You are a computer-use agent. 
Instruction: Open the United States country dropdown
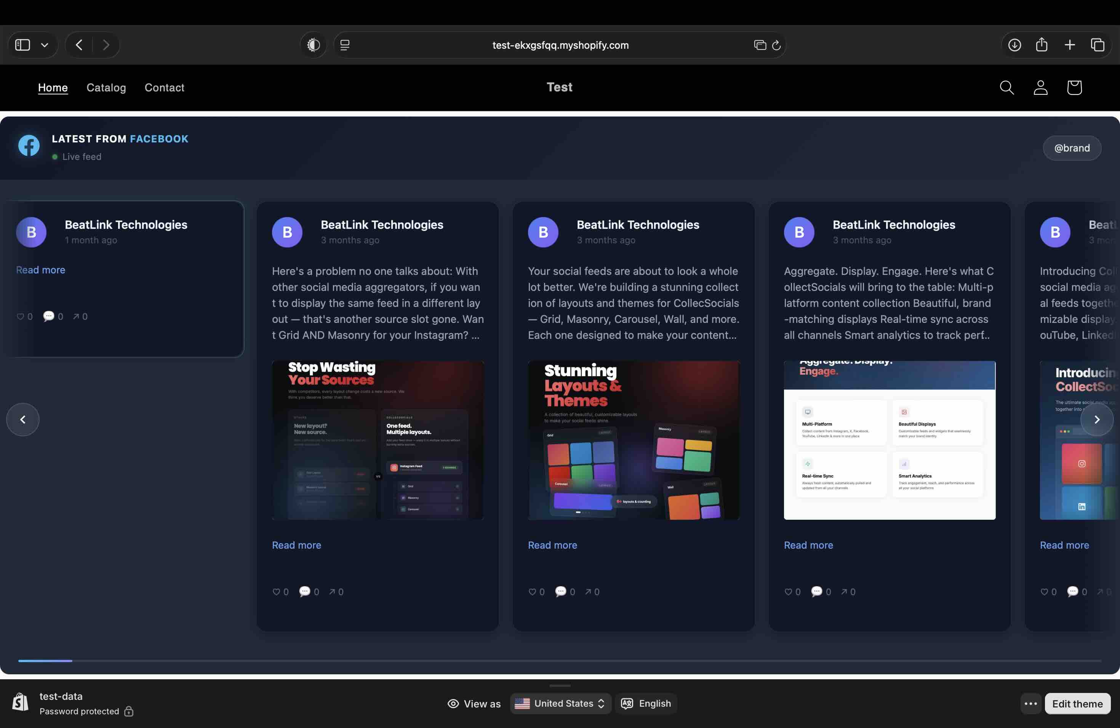click(x=560, y=704)
